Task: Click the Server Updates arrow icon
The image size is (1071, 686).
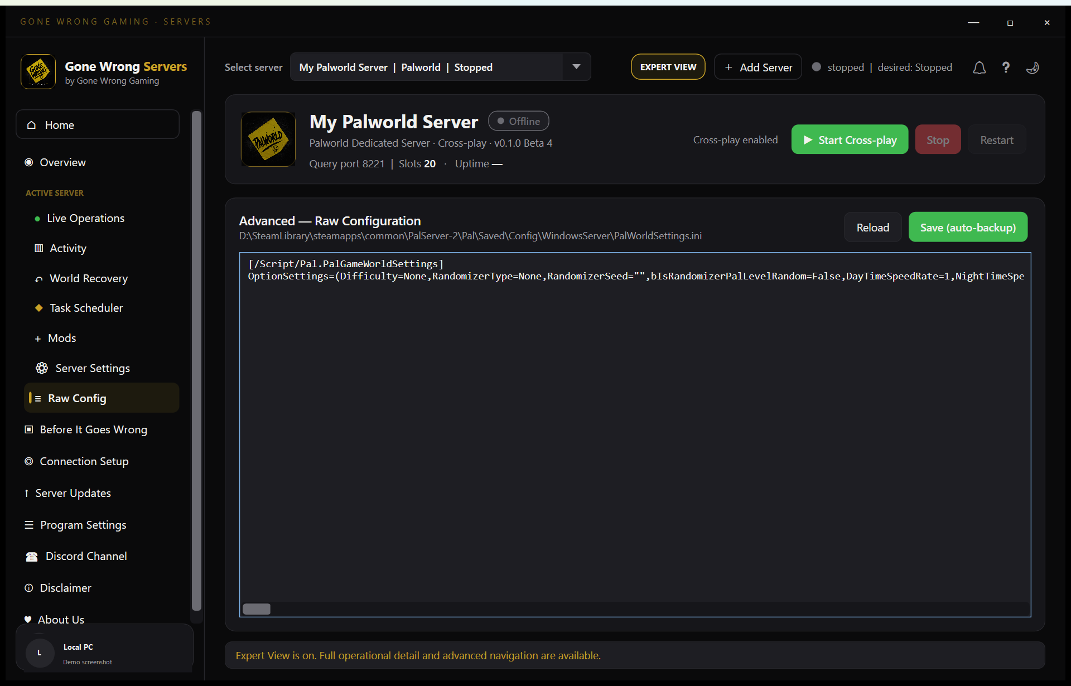Action: (27, 493)
